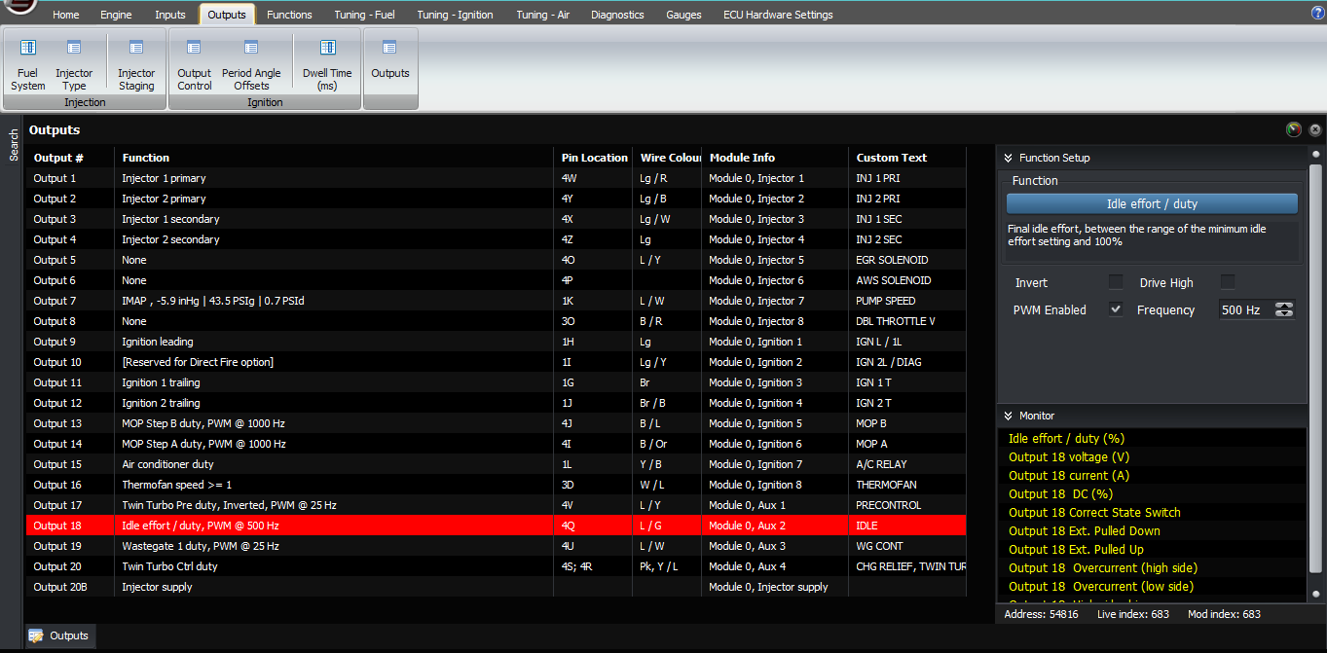
Task: Switch to the Gauges tab
Action: 683,15
